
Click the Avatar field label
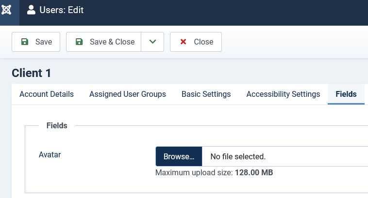tap(50, 155)
